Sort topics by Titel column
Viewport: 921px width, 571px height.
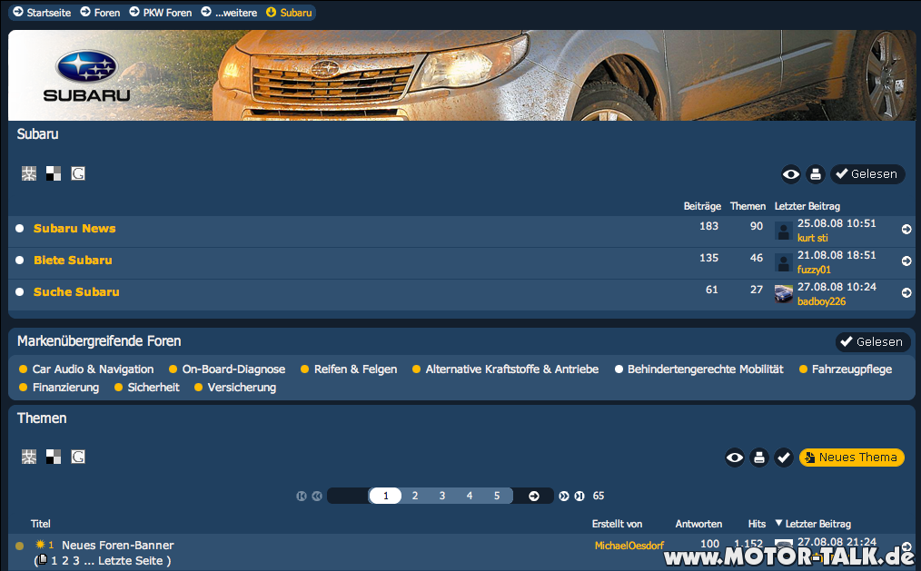pyautogui.click(x=41, y=524)
